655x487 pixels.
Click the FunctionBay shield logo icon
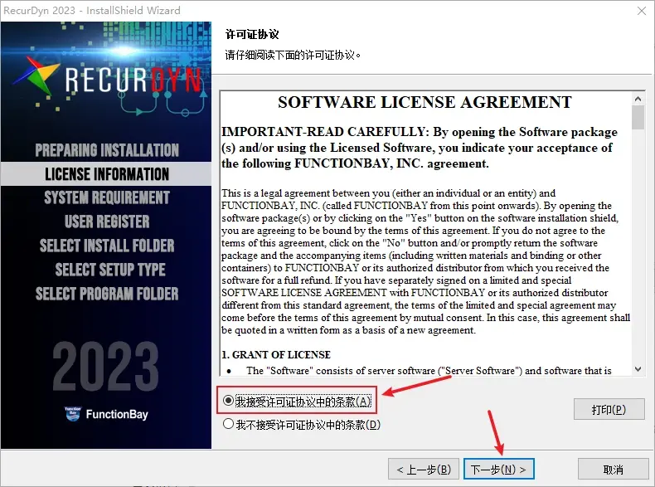(x=73, y=414)
